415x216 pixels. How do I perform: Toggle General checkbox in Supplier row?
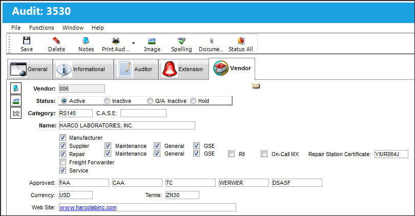coord(157,146)
